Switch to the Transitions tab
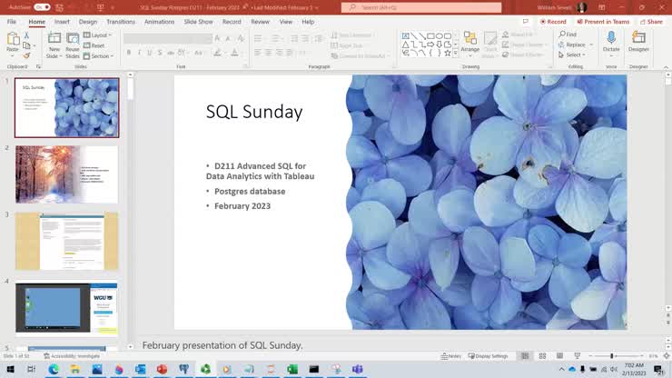This screenshot has width=672, height=378. pos(121,22)
